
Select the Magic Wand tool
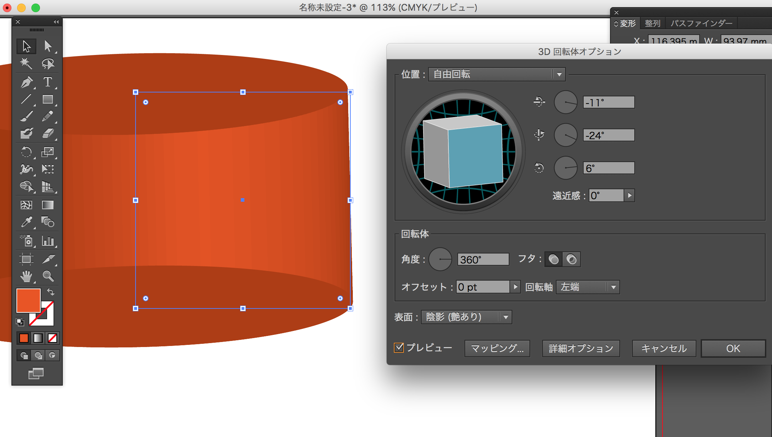point(26,64)
